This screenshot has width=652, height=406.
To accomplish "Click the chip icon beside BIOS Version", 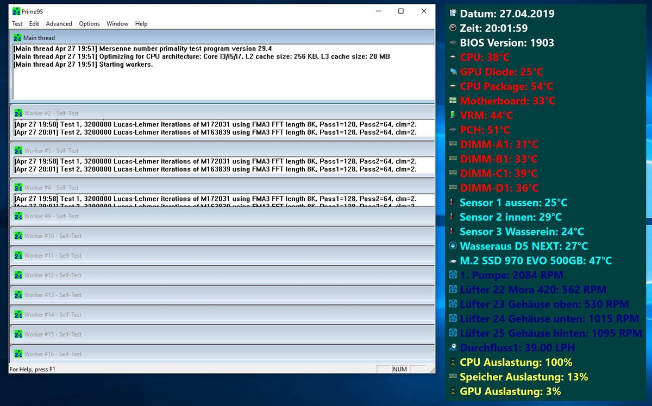I will (x=453, y=43).
